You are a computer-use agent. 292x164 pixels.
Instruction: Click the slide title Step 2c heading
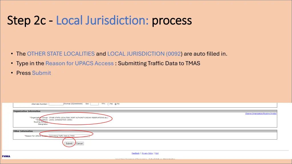(x=99, y=20)
